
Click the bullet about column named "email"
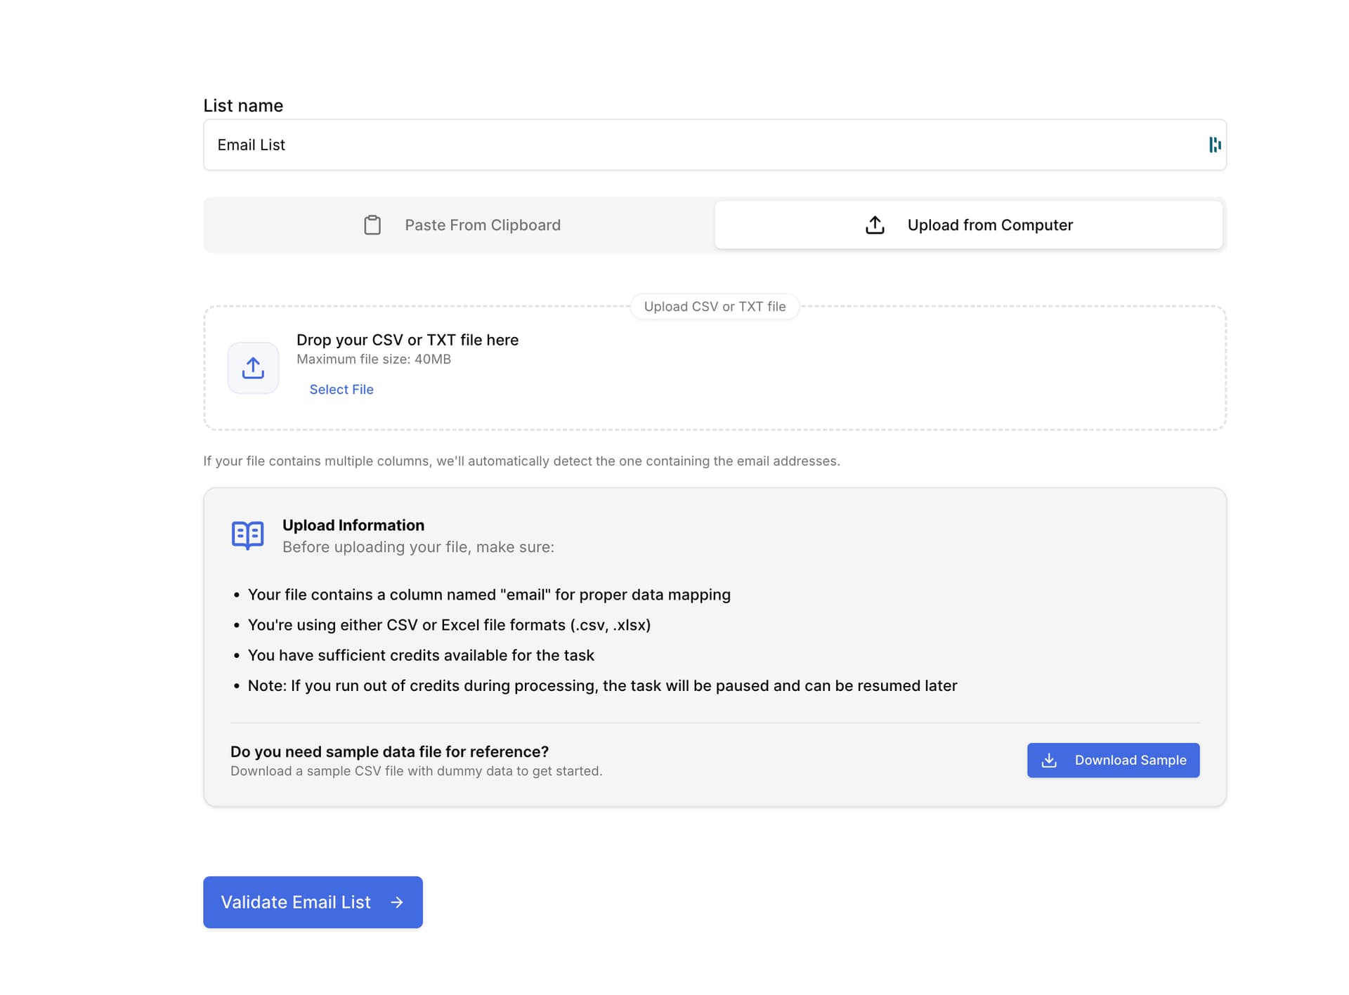click(x=489, y=595)
